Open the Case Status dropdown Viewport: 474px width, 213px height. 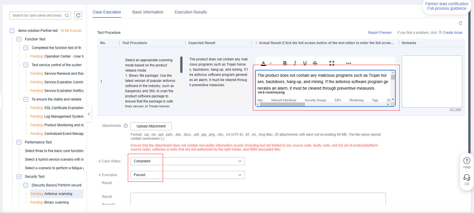tap(187, 161)
